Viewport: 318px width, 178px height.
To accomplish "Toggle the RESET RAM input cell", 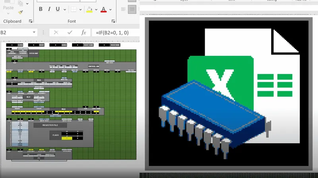I will pos(78,45).
